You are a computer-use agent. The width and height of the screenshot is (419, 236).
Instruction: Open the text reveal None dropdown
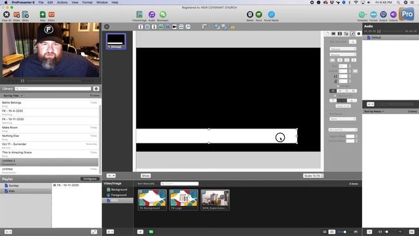pos(343,119)
